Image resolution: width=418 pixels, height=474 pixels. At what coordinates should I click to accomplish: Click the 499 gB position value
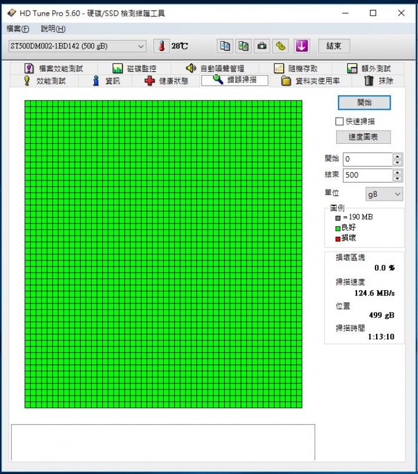(381, 315)
